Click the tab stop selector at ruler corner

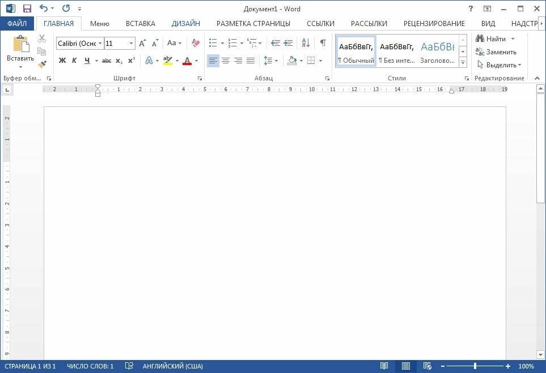7,91
